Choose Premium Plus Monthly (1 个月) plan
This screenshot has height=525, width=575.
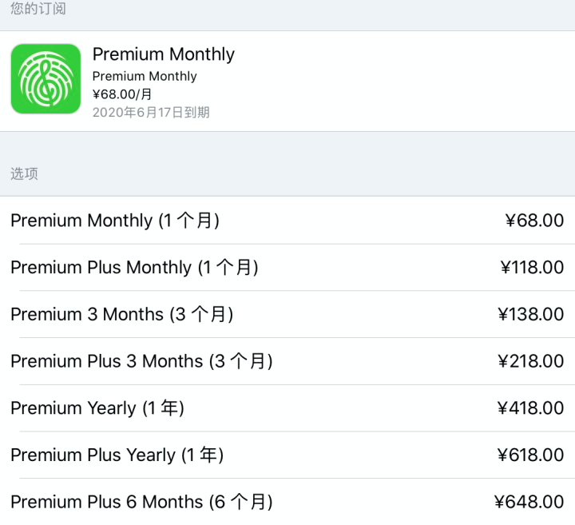pyautogui.click(x=134, y=268)
